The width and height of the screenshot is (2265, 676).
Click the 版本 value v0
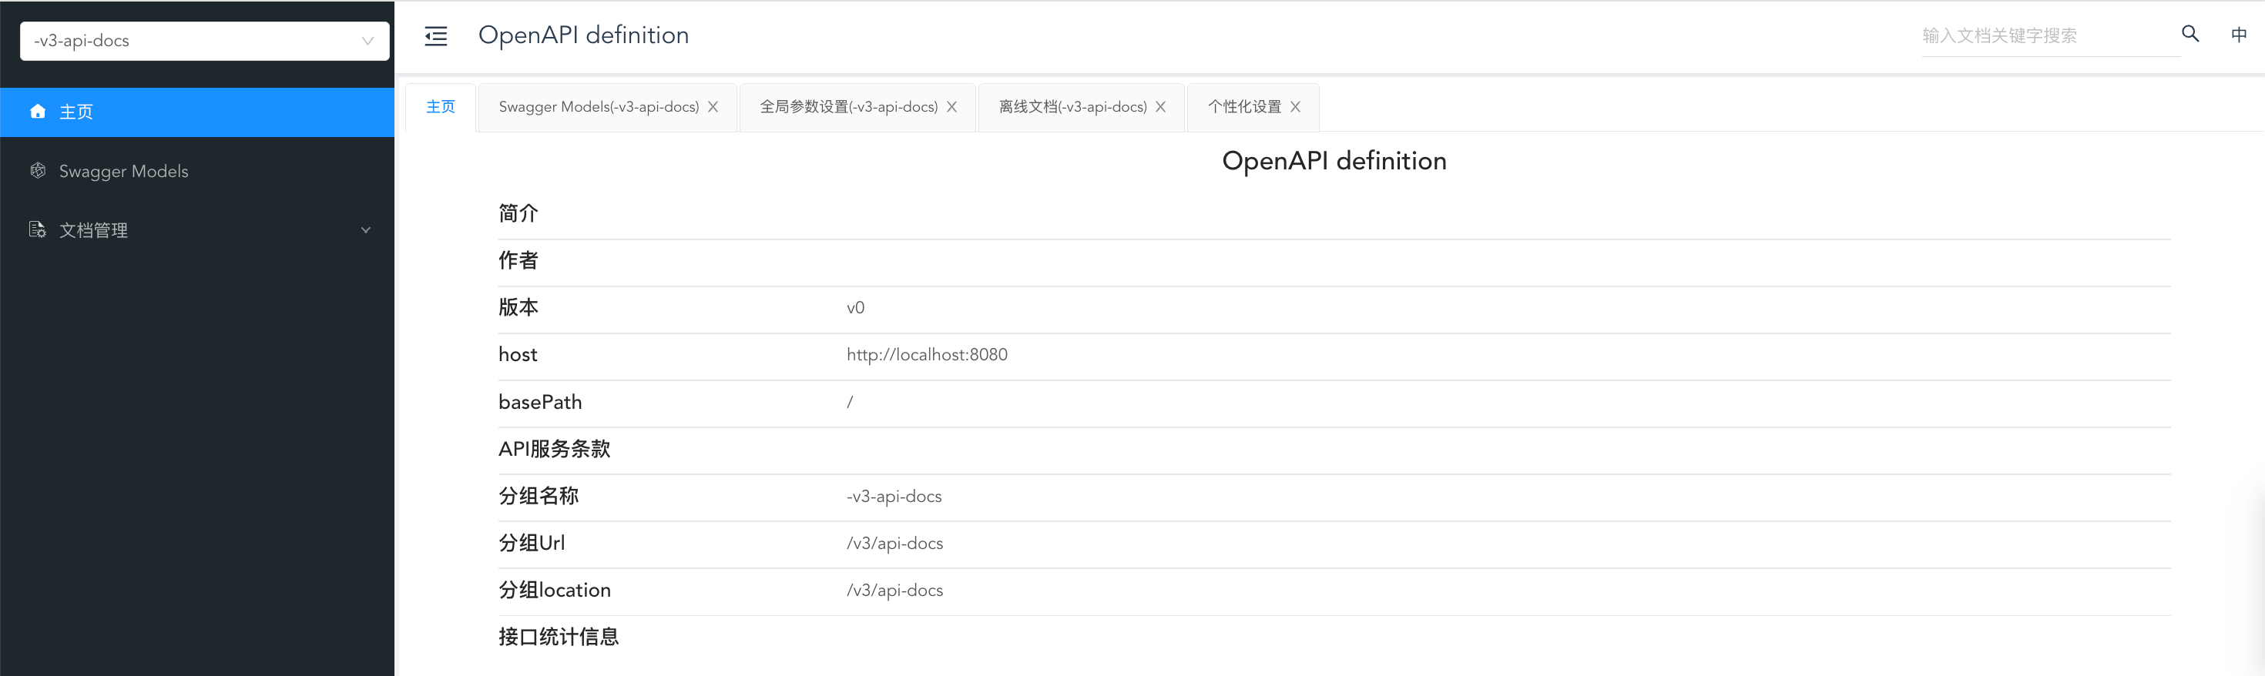[x=855, y=308]
